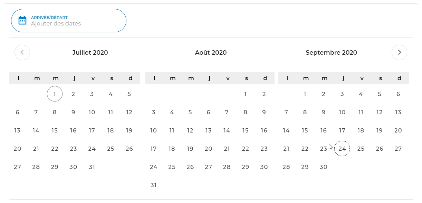422x203 pixels.
Task: Click August 31 on last row
Action: coord(154,185)
